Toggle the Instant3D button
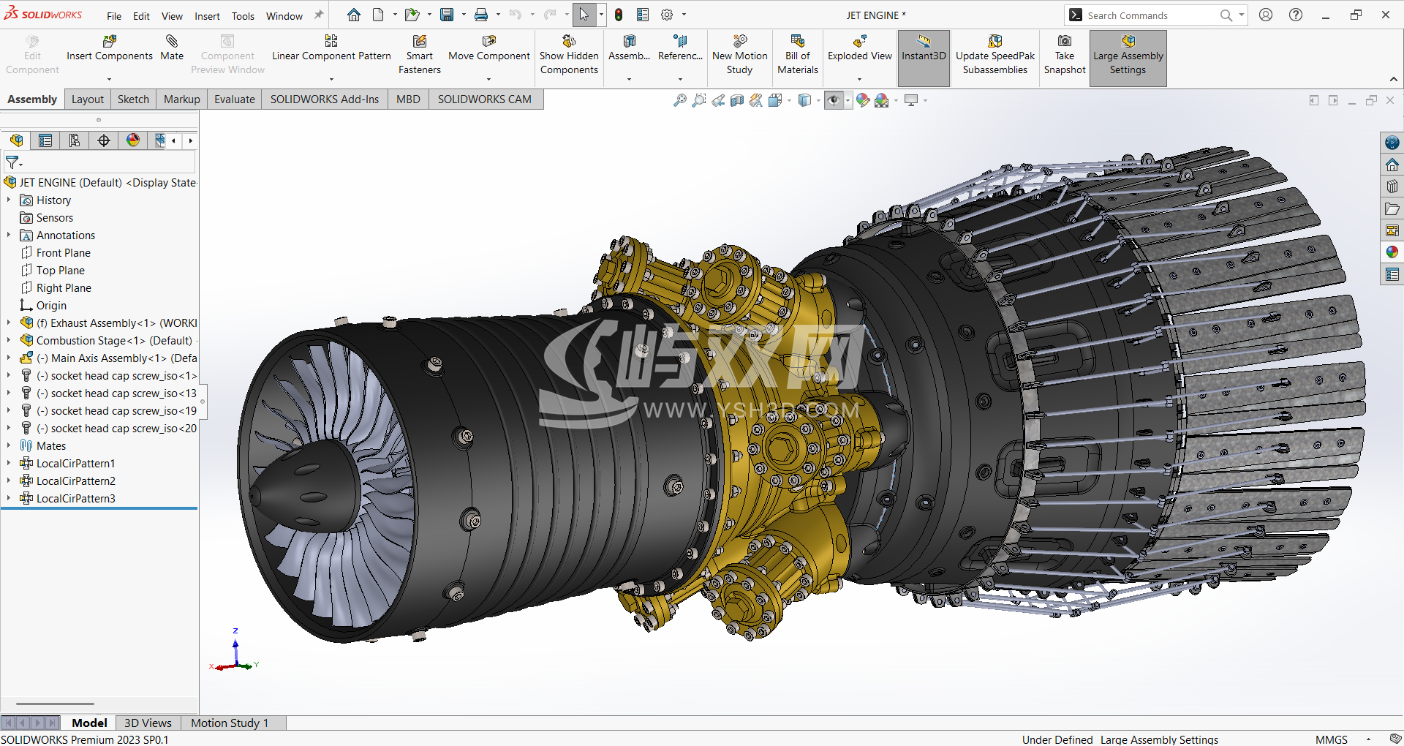 [924, 55]
